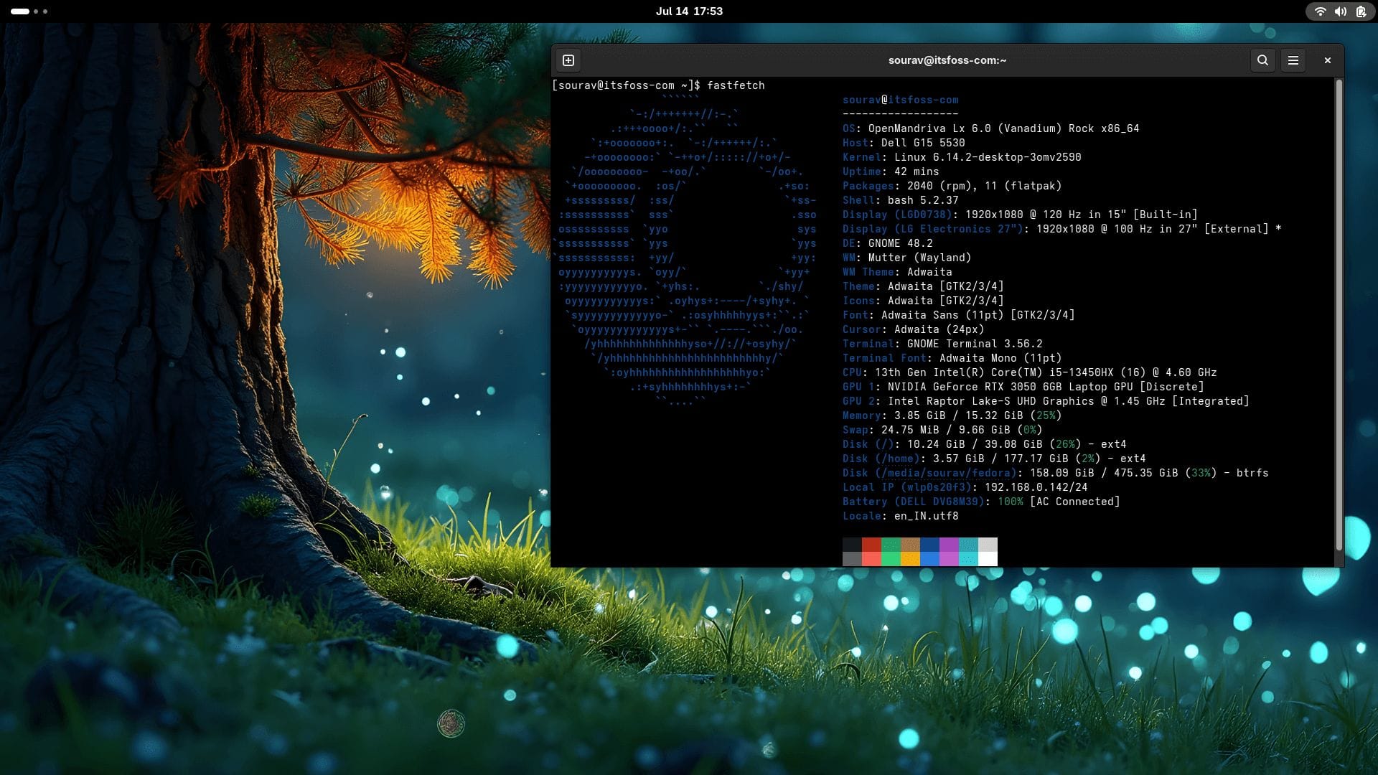Click the workspace indicator dots

[29, 11]
